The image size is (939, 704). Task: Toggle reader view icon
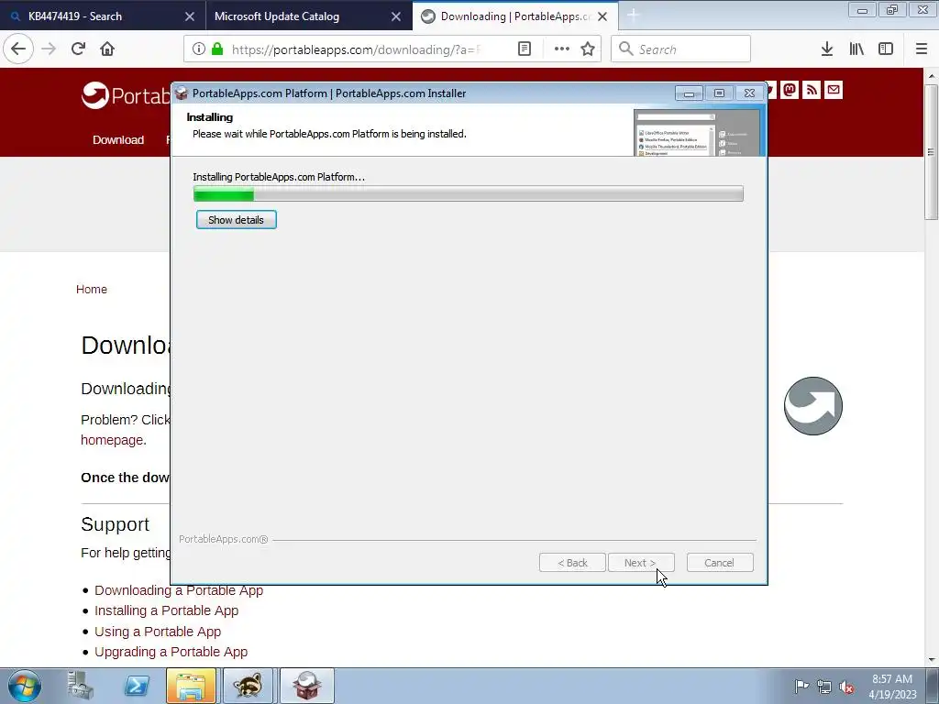[524, 49]
